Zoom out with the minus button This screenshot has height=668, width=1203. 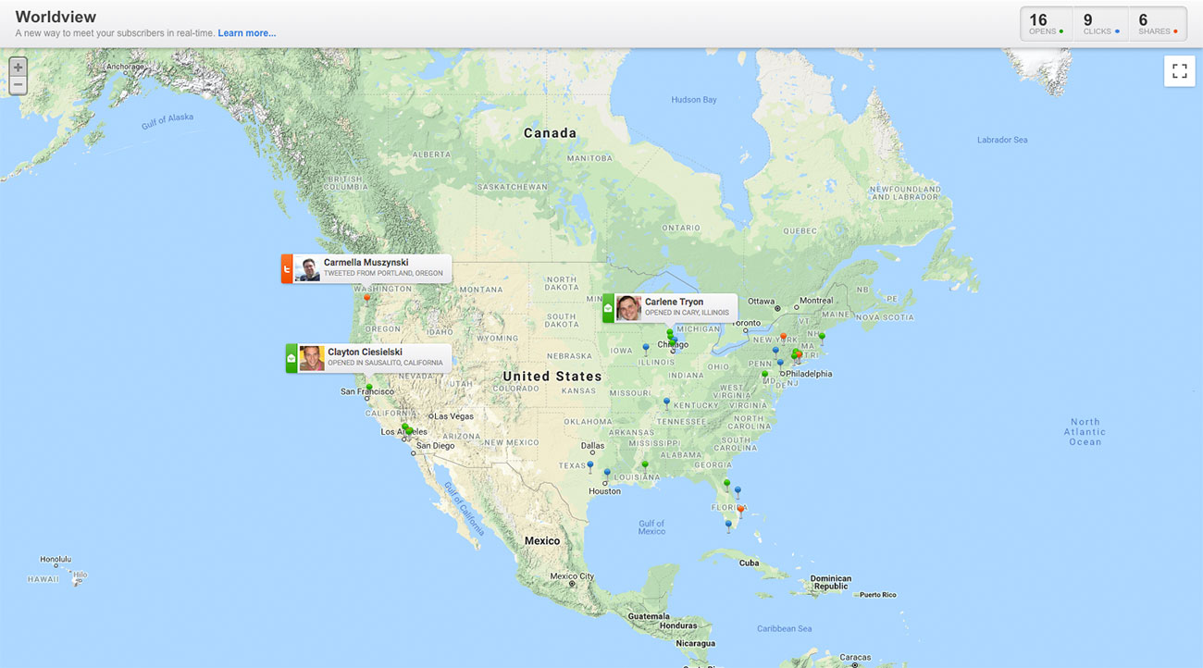click(x=18, y=85)
